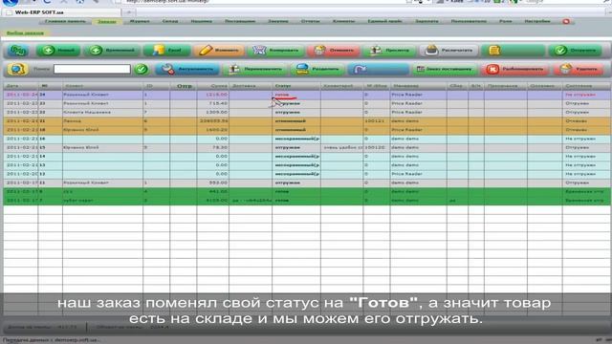The width and height of the screenshot is (612, 344).
Task: Select the order row with sum 1309.00
Action: [307, 113]
